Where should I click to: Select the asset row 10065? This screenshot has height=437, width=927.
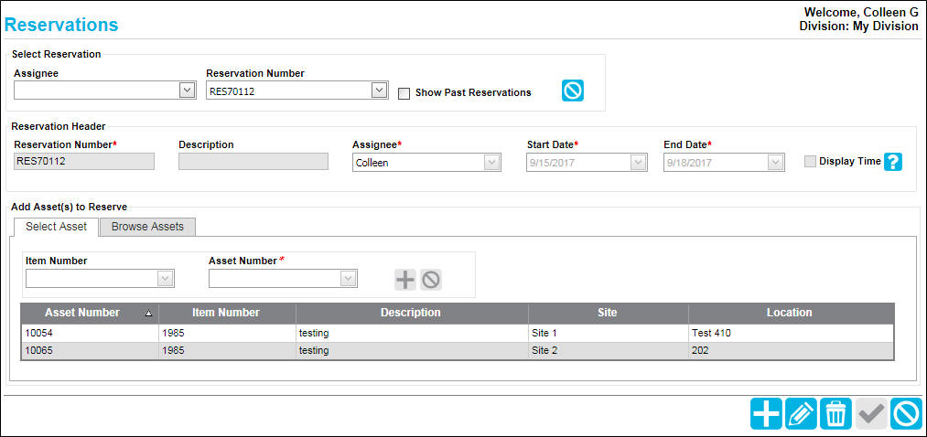457,351
